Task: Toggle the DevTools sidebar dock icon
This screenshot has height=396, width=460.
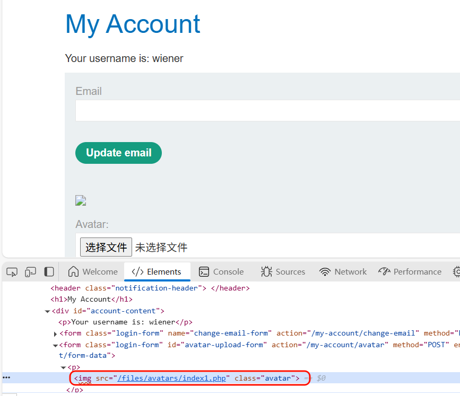Action: pyautogui.click(x=49, y=272)
